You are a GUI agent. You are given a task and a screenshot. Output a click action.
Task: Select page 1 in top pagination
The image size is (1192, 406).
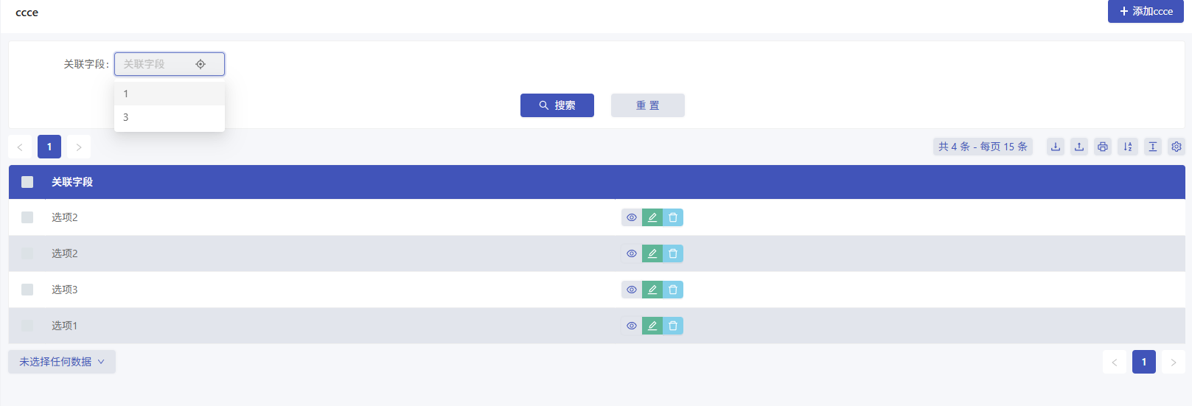tap(49, 147)
